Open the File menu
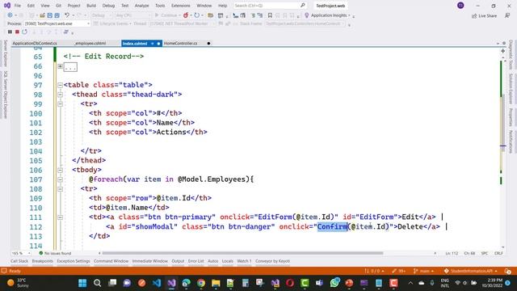The height and width of the screenshot is (291, 517). pyautogui.click(x=18, y=6)
